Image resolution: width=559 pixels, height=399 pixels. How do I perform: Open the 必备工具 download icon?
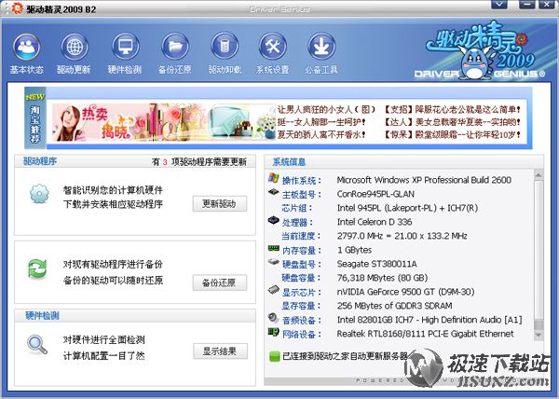(322, 47)
